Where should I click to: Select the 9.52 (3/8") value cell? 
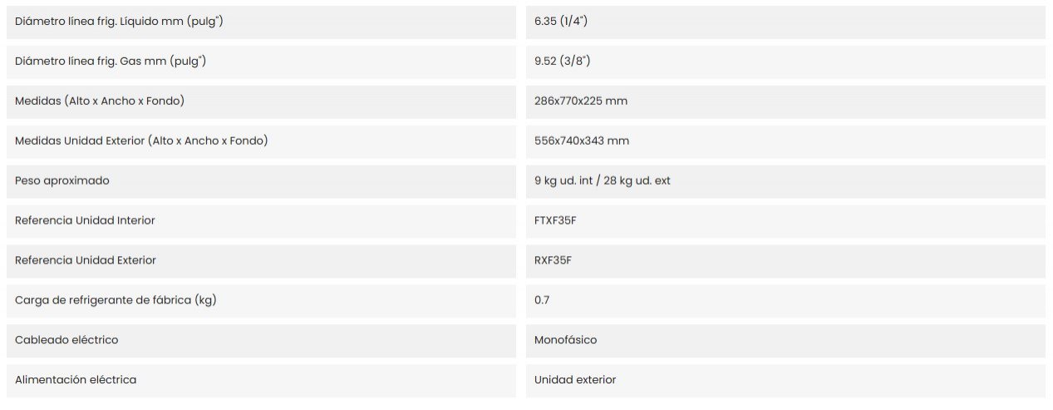pos(785,62)
